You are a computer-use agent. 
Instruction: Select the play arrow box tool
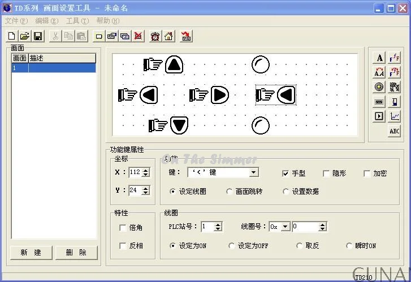379,116
